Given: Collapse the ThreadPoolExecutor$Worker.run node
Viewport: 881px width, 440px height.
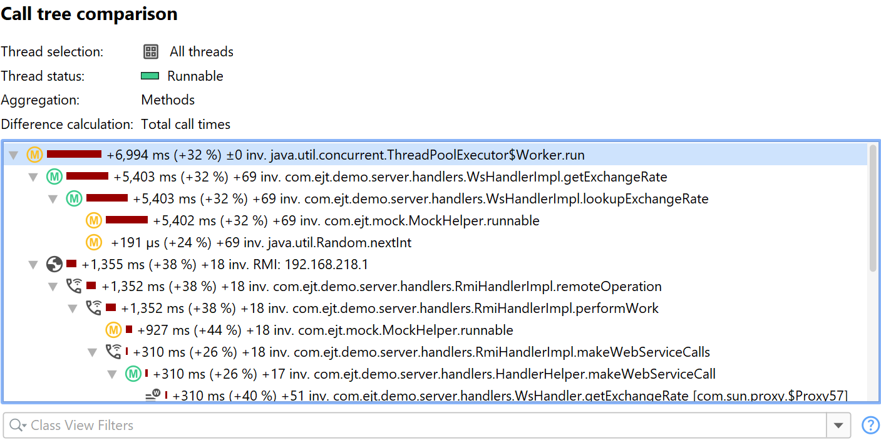Looking at the screenshot, I should pyautogui.click(x=14, y=155).
